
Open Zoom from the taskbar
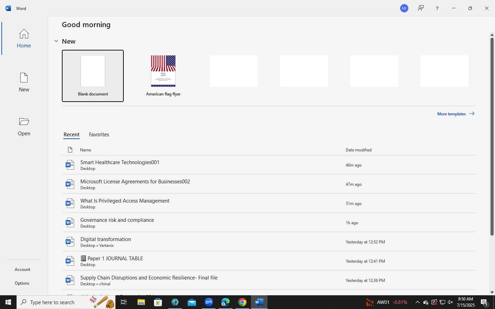[x=209, y=302]
